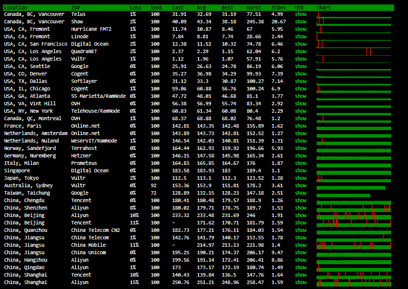This screenshot has height=289, width=408.
Task: Show MTR for Google in Seattle
Action: point(301,66)
